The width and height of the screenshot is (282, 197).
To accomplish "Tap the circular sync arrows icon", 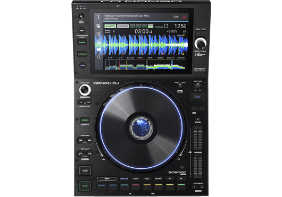I will [x=166, y=26].
